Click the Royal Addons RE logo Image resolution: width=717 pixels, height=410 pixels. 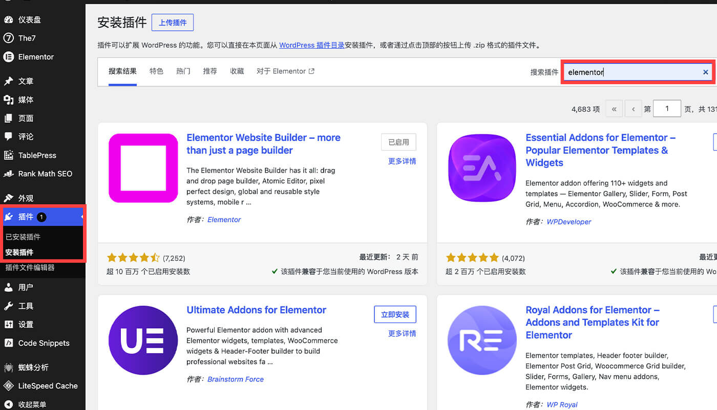[482, 340]
